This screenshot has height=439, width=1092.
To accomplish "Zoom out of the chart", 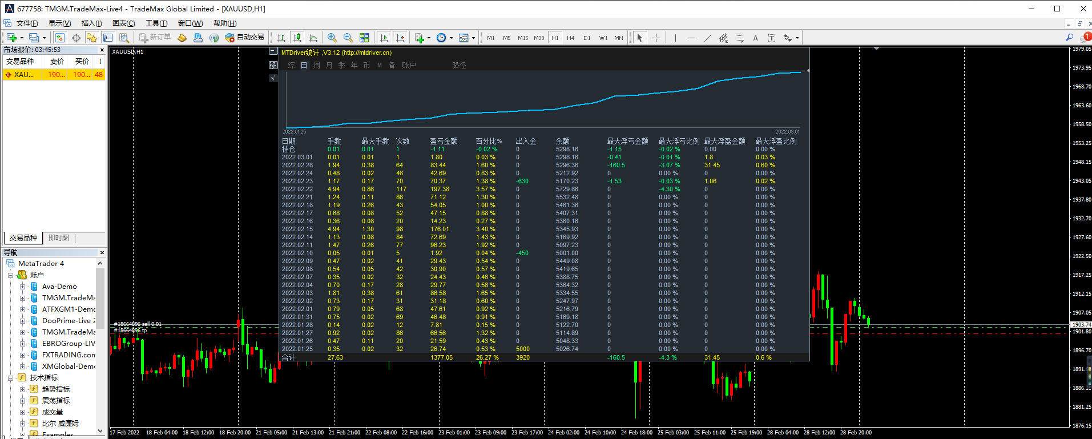I will pos(348,38).
